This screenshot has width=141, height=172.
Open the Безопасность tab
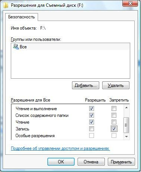point(21,17)
